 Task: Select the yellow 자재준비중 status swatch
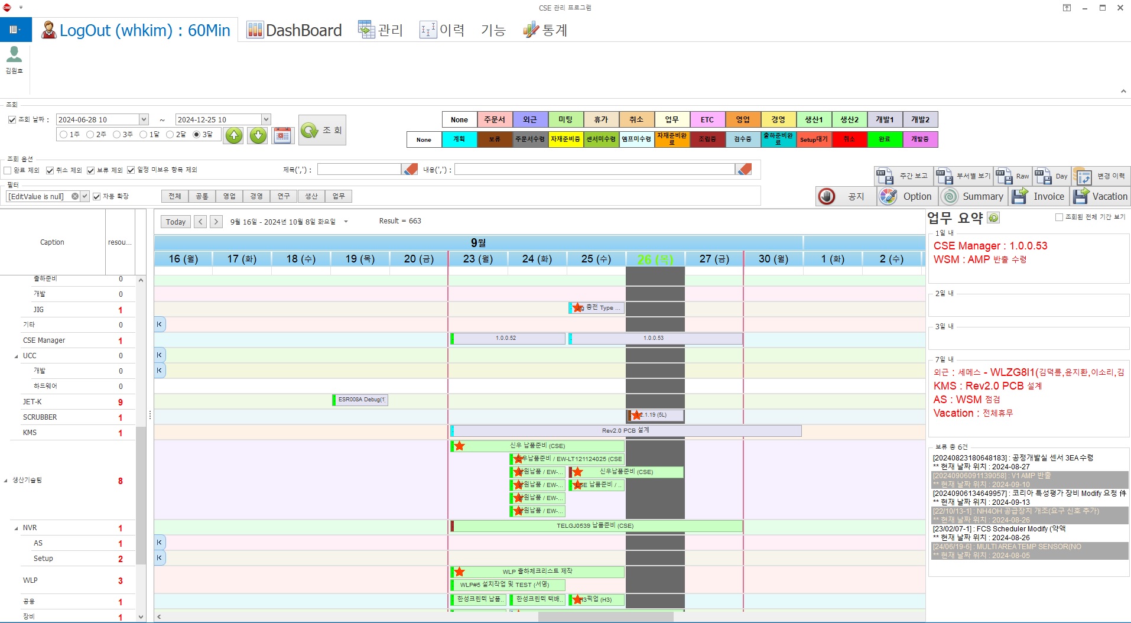[565, 139]
